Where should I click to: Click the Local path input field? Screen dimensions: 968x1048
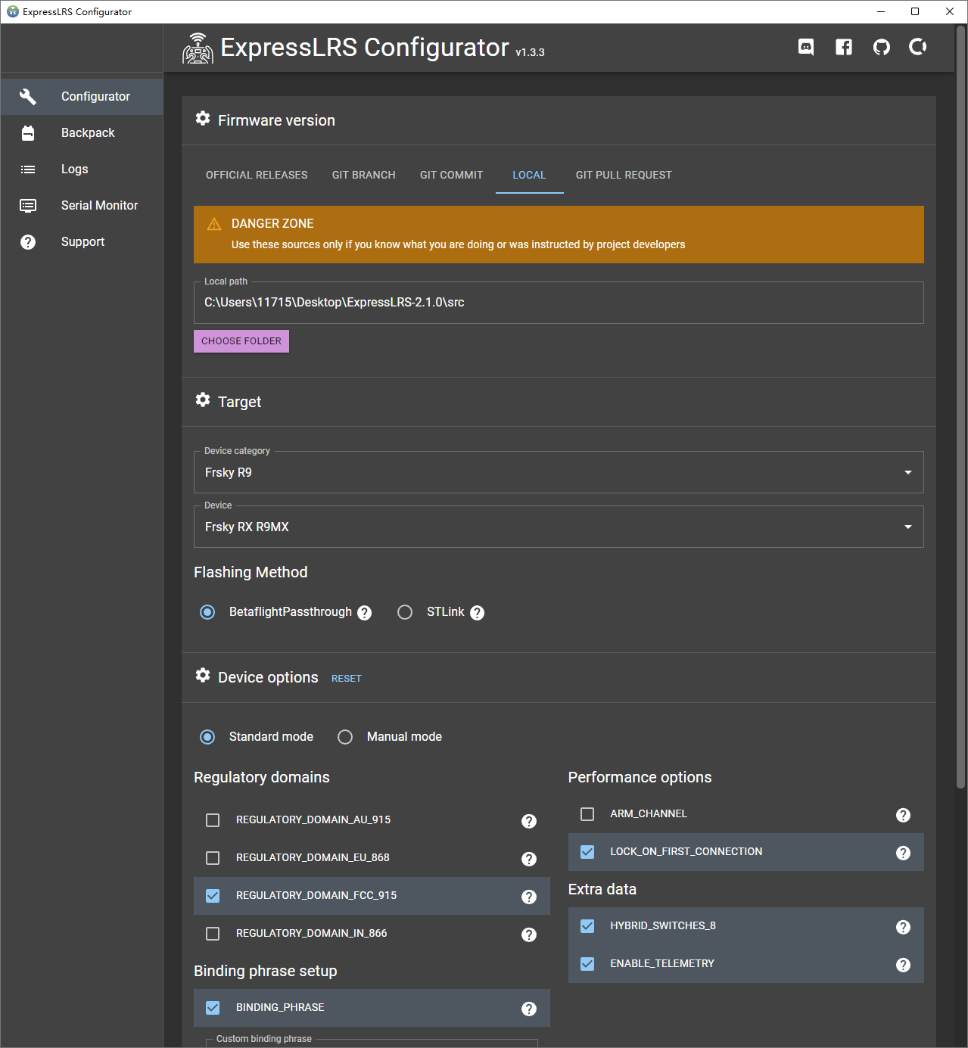click(x=559, y=303)
